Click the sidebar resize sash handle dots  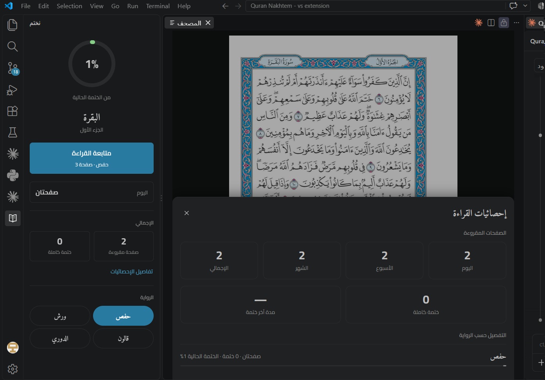tap(161, 198)
